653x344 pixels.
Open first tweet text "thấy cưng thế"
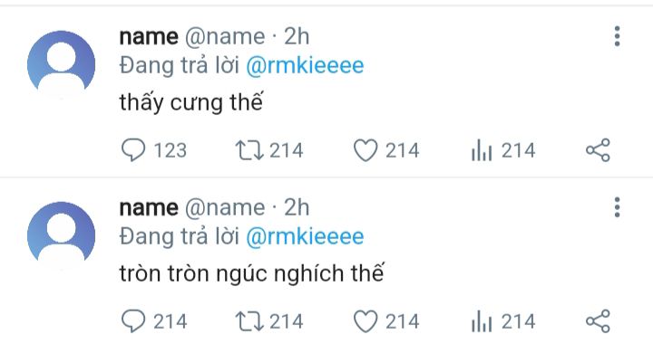click(x=191, y=102)
